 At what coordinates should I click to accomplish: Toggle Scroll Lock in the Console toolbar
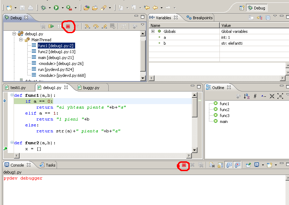point(220,165)
